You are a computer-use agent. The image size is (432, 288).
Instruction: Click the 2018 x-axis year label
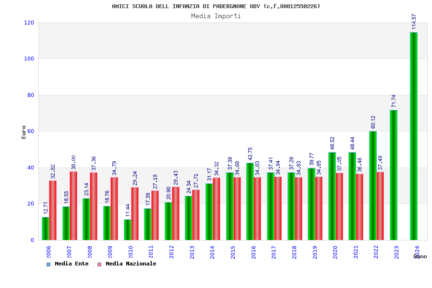click(x=294, y=252)
